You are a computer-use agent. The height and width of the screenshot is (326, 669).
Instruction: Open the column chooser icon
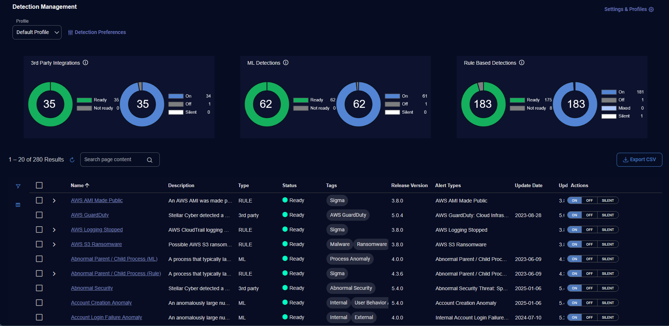click(18, 205)
